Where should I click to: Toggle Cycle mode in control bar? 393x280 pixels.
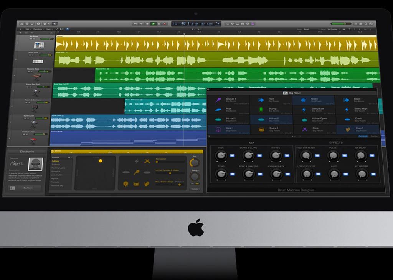click(227, 23)
